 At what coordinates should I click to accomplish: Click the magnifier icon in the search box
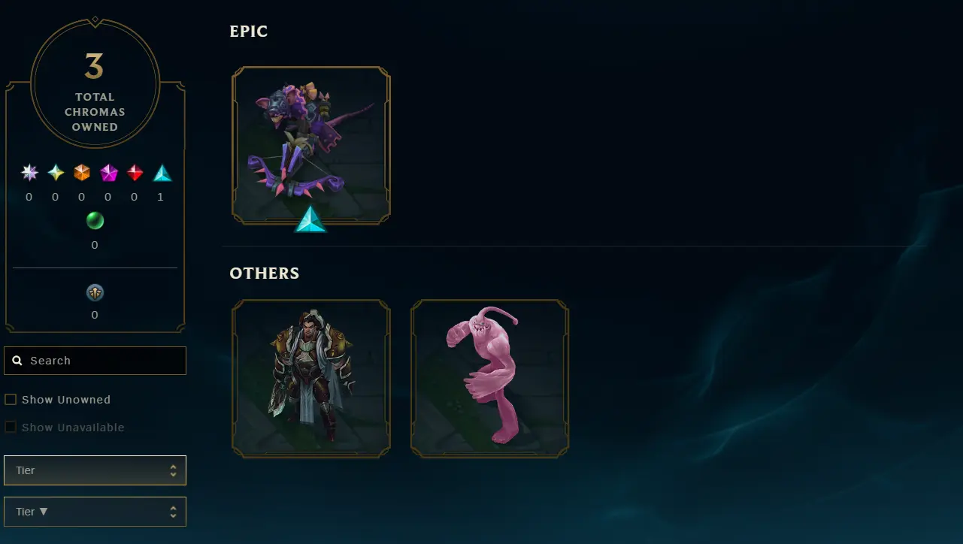tap(17, 361)
